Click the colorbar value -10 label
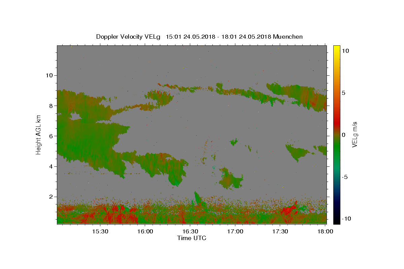The width and height of the screenshot is (404, 269). (346, 219)
